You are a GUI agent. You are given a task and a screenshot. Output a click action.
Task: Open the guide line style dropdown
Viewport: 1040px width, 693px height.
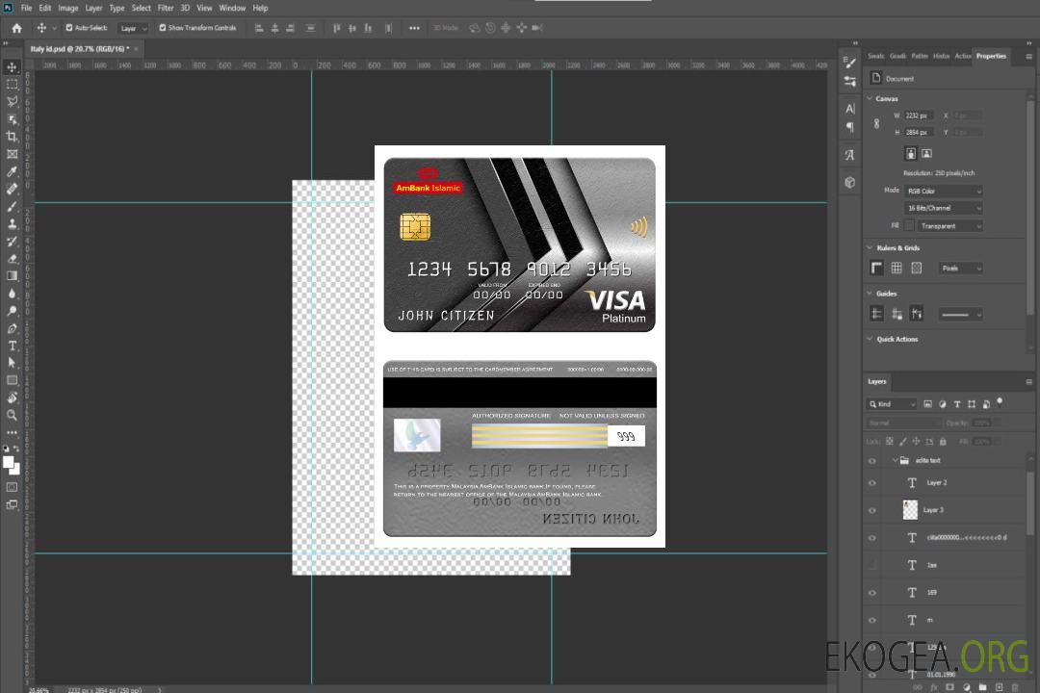(960, 315)
